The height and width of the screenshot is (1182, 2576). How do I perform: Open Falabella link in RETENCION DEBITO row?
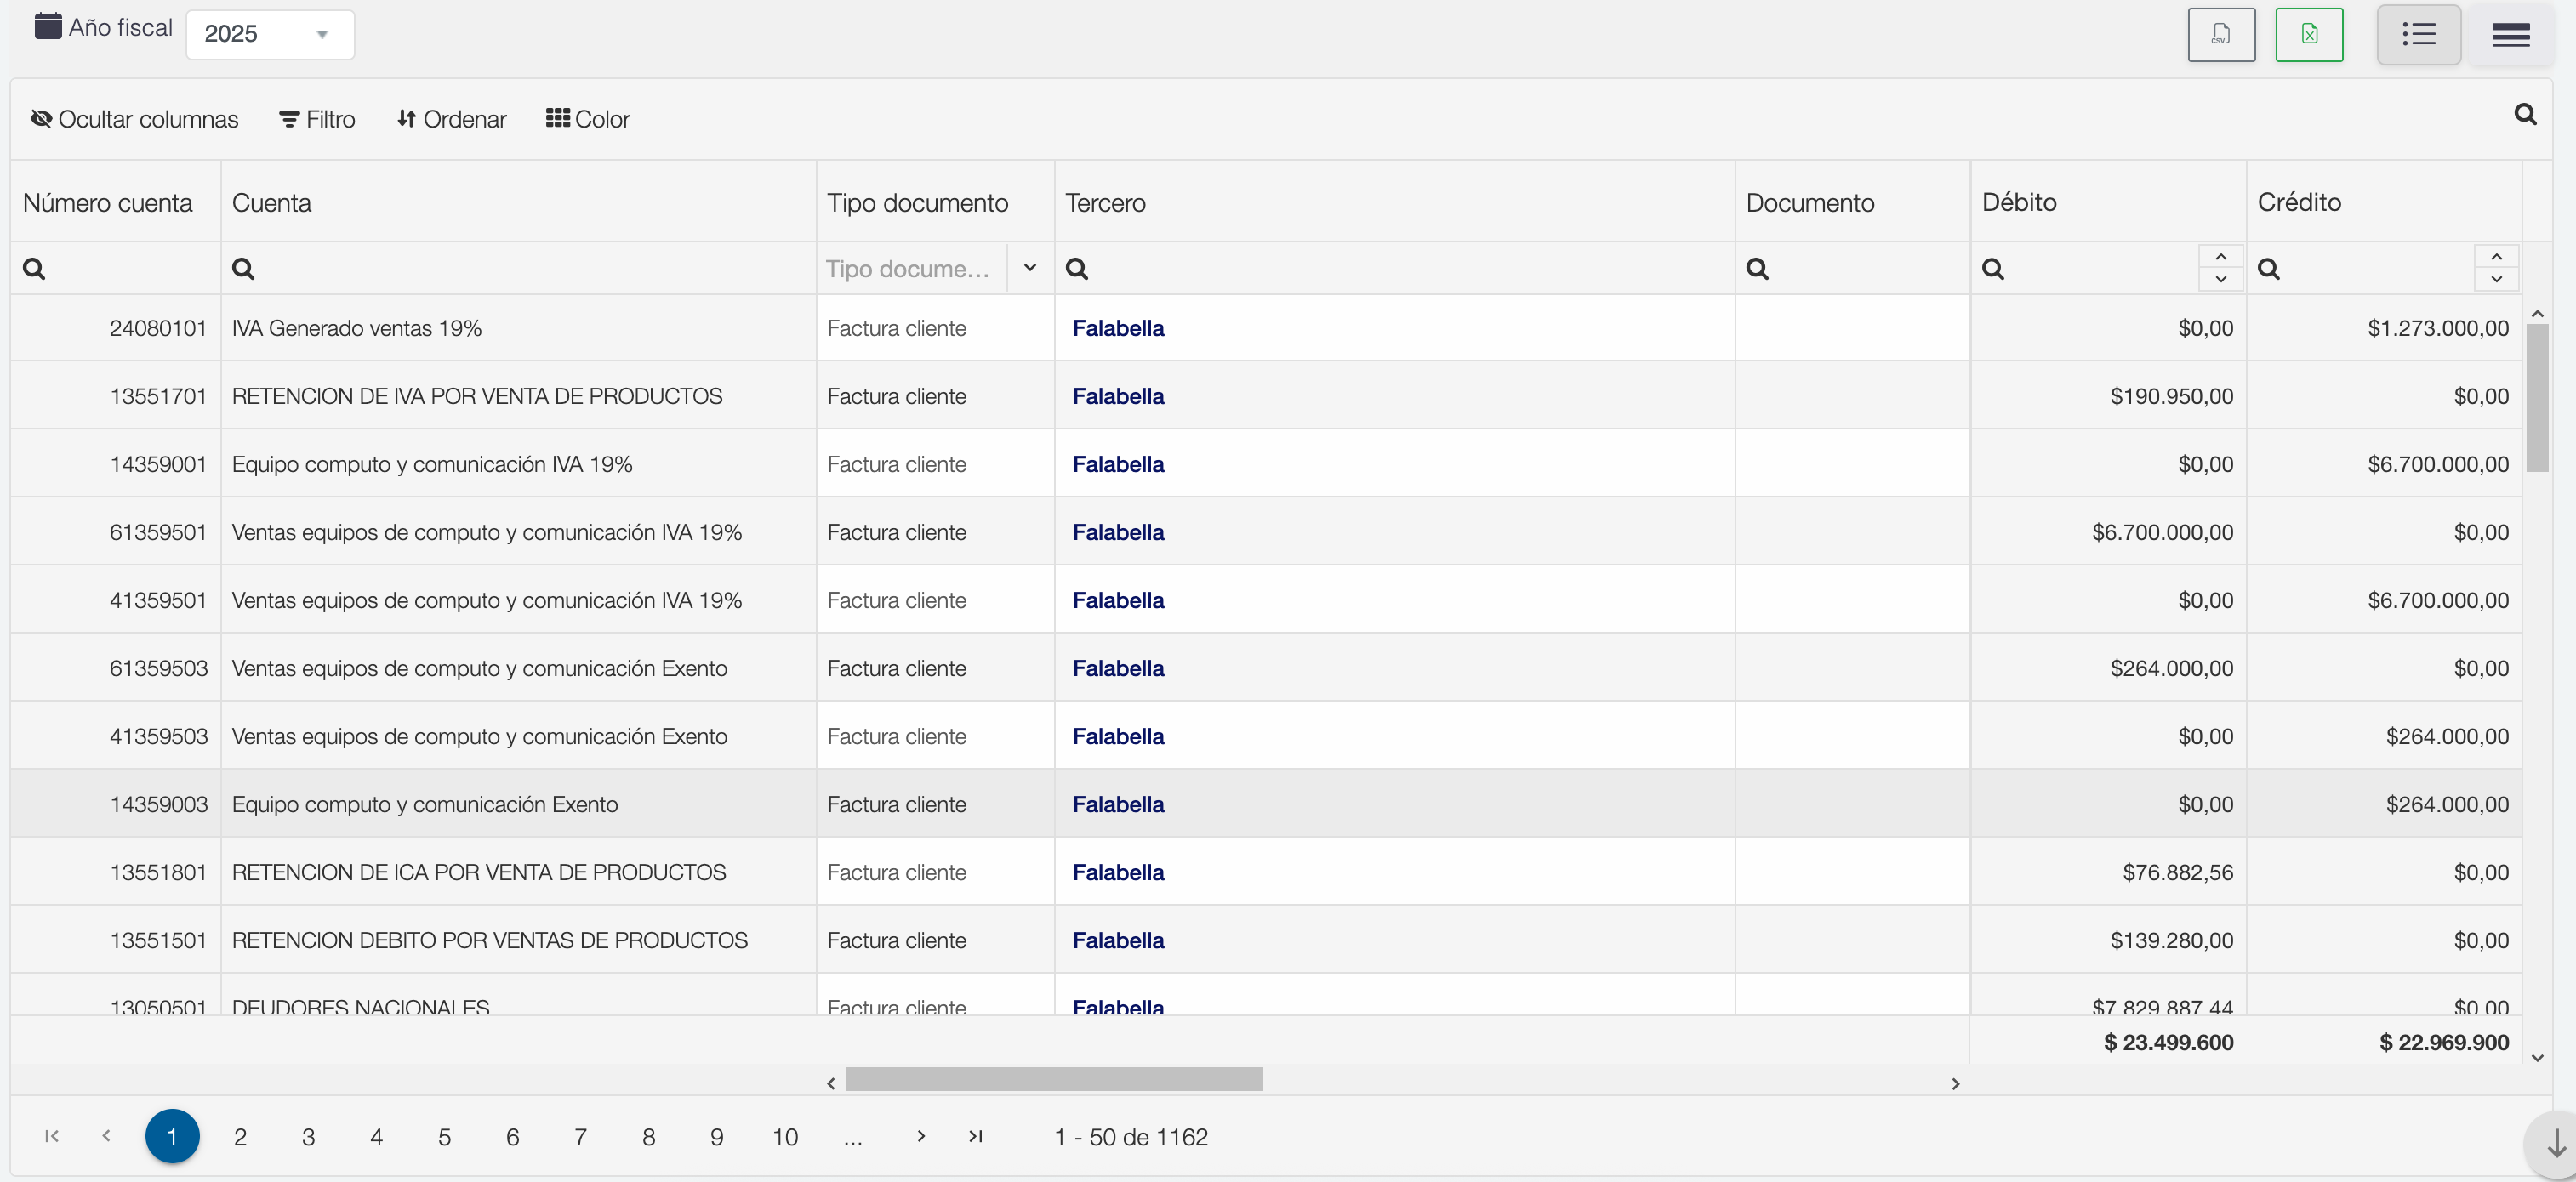coord(1118,940)
